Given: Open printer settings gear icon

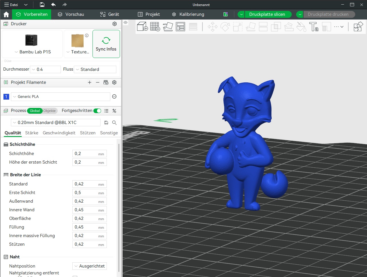Looking at the screenshot, I should (115, 24).
